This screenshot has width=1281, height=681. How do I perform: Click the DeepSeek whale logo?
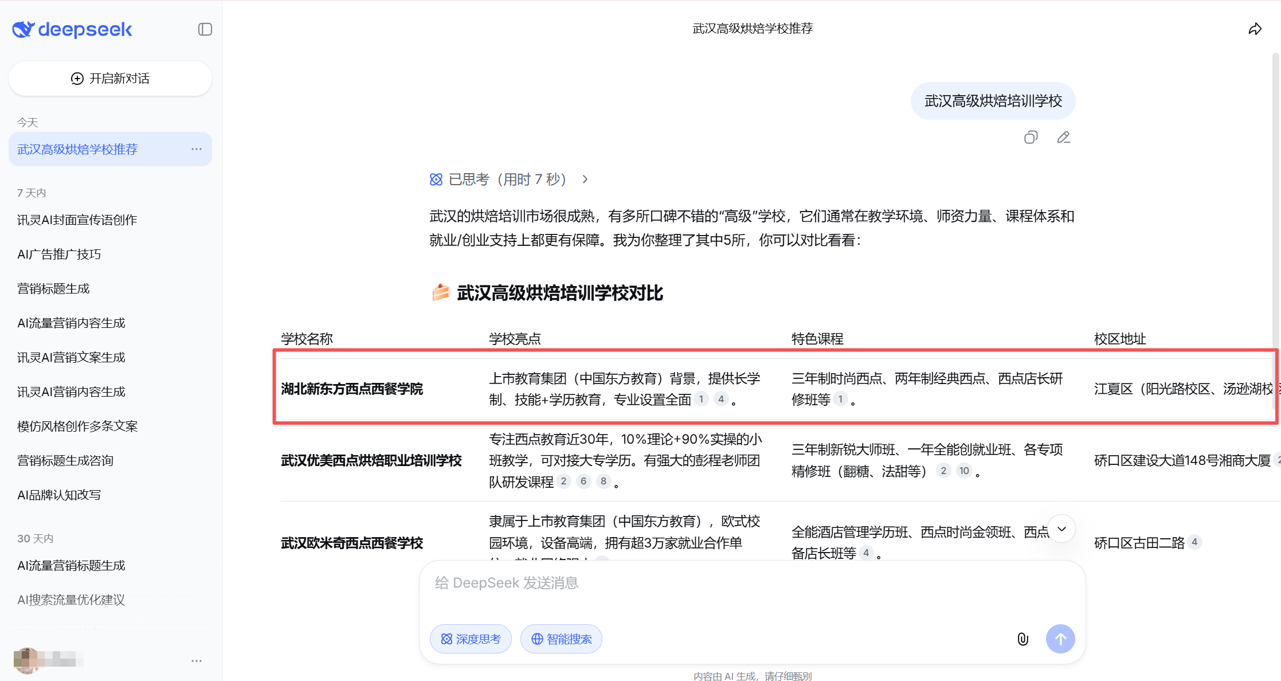click(23, 29)
